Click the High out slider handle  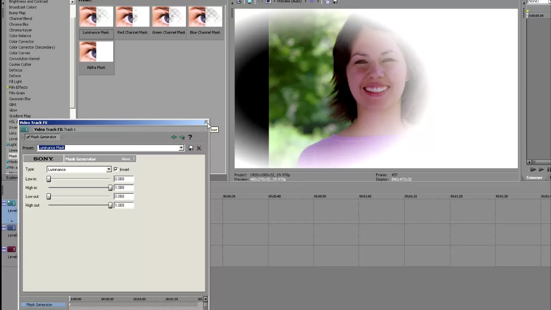point(111,205)
